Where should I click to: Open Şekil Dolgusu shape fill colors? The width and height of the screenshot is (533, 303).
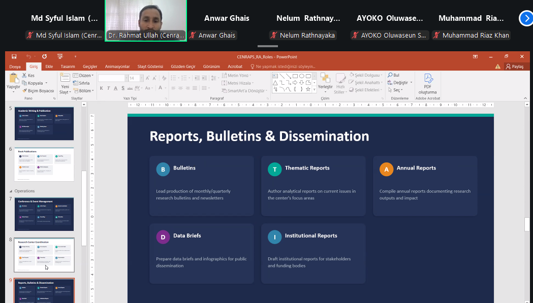coord(366,75)
